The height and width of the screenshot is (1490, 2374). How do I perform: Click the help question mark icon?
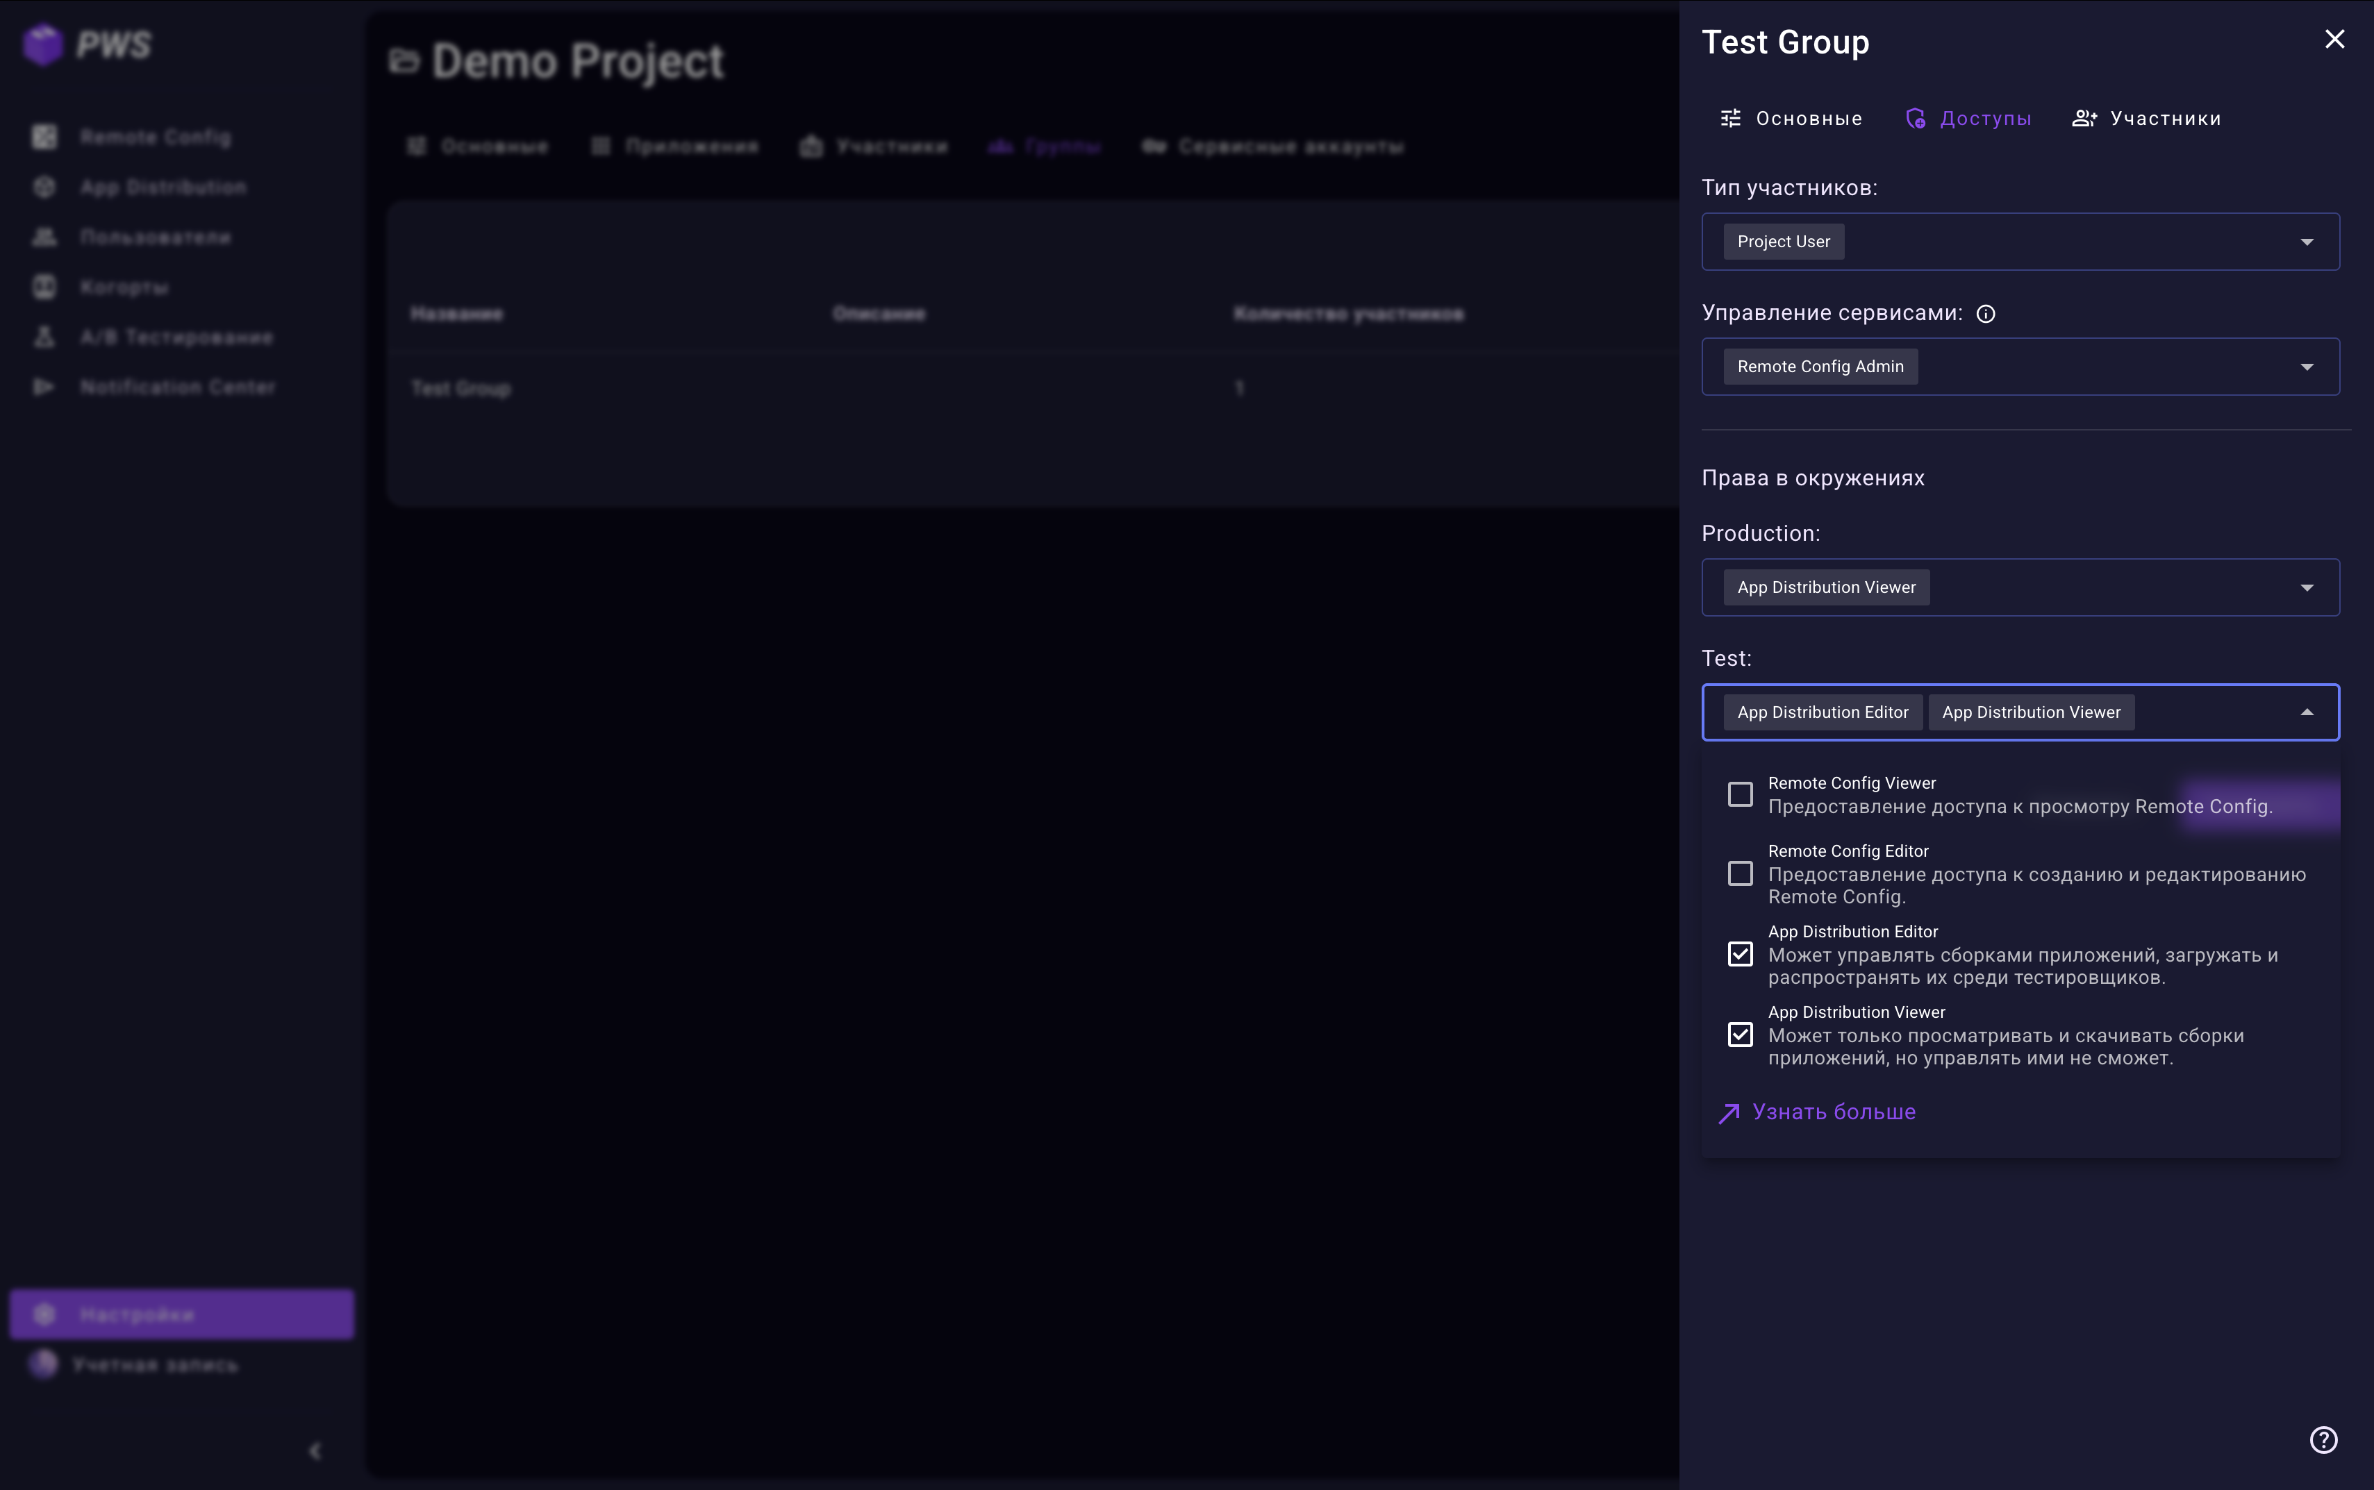tap(2323, 1440)
